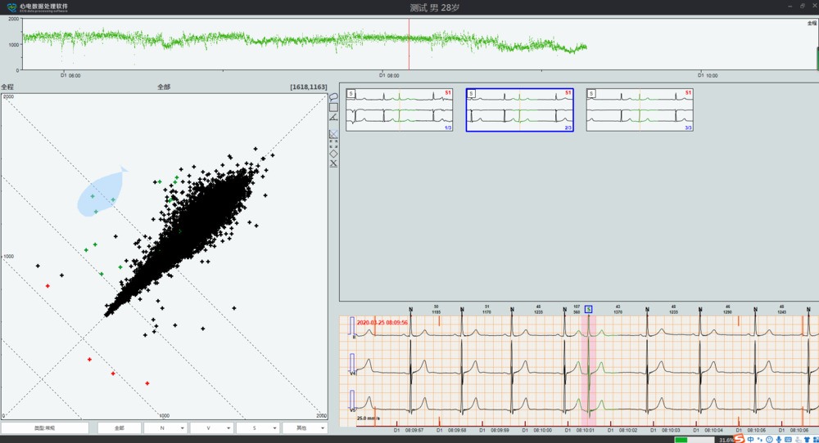This screenshot has width=819, height=443.
Task: Click the angle measurement tool icon
Action: click(x=333, y=118)
